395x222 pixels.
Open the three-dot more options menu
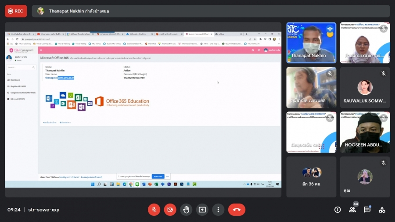point(218,210)
